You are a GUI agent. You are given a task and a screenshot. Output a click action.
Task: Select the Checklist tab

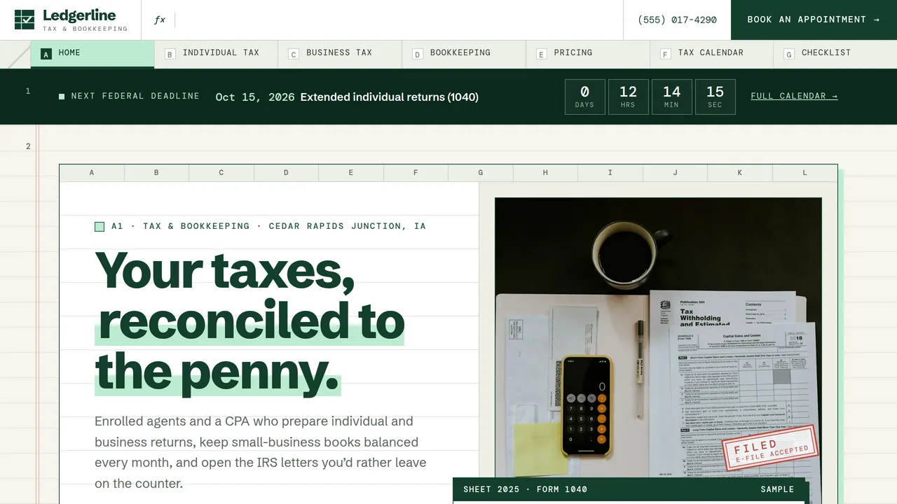click(x=835, y=54)
